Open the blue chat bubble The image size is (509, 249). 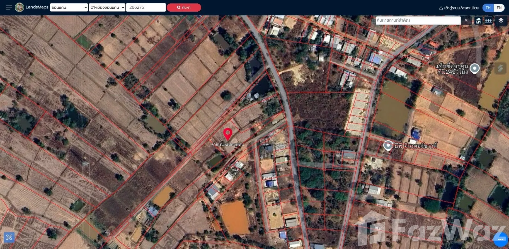click(501, 239)
